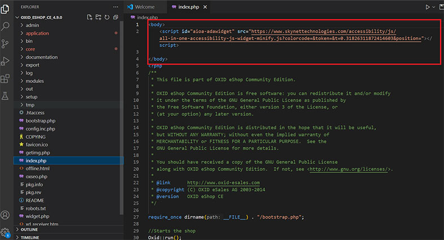Follow the http://www.oxid-esales.com link
The image size is (444, 240).
coord(223,182)
